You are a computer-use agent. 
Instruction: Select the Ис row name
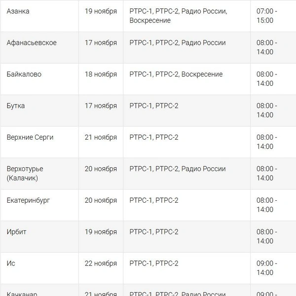coord(11,263)
